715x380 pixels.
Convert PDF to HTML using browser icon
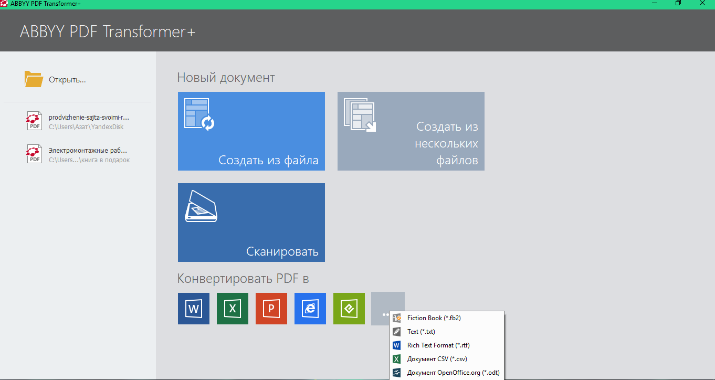click(x=310, y=309)
